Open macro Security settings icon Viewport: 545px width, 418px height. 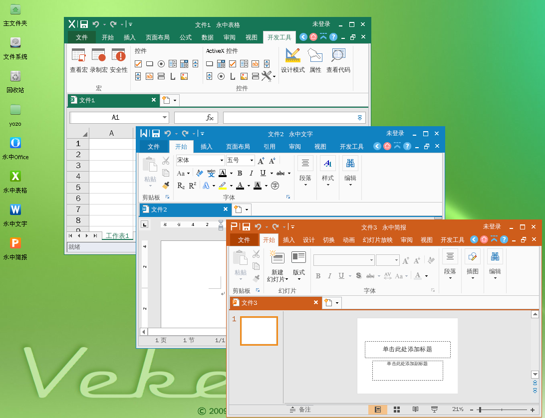[x=118, y=60]
